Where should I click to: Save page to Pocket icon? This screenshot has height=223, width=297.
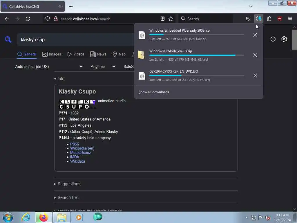click(x=248, y=19)
